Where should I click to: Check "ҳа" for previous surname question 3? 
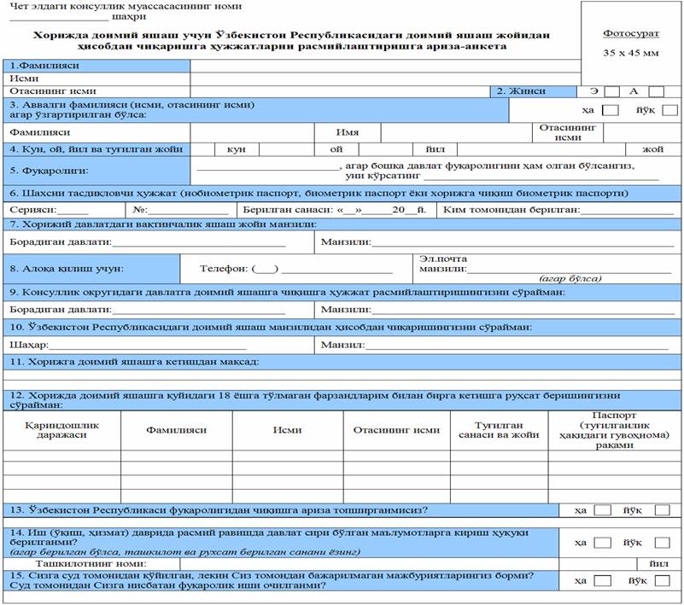pos(611,110)
